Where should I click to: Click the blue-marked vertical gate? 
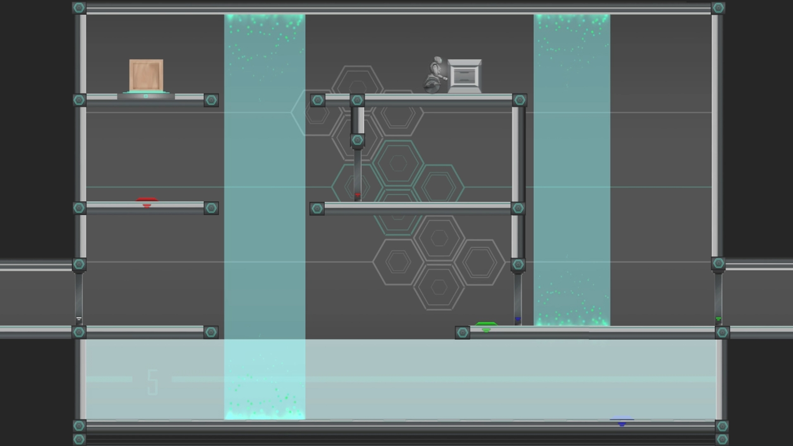click(x=518, y=299)
